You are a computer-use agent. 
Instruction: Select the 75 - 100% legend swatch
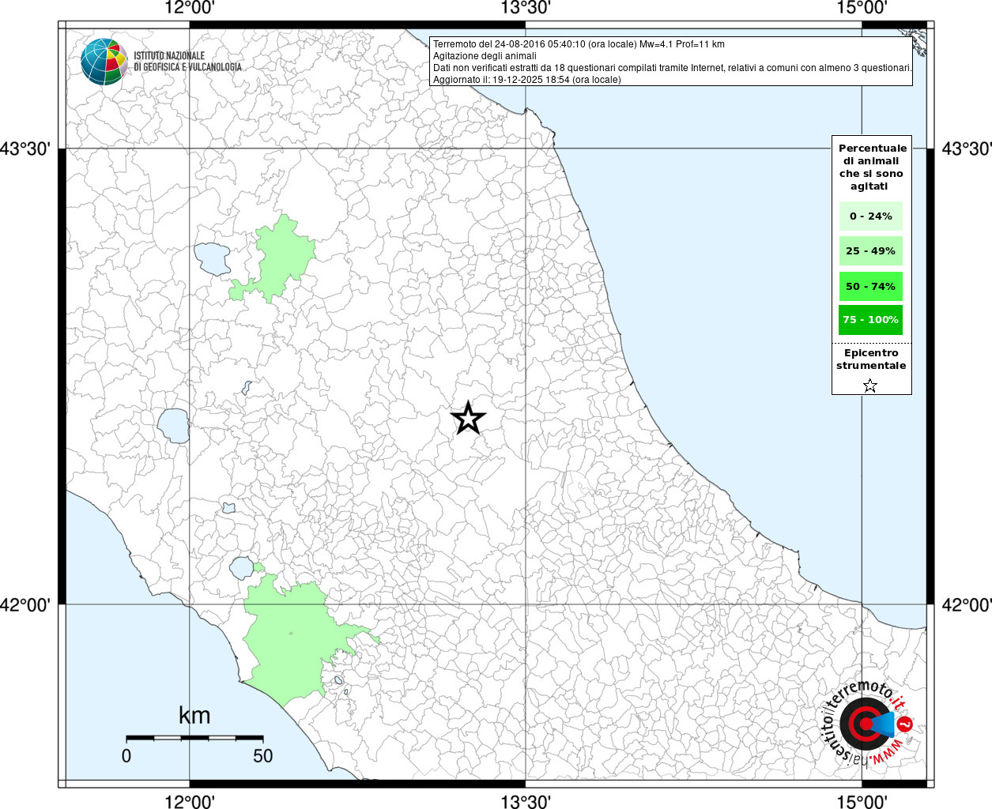pos(870,320)
